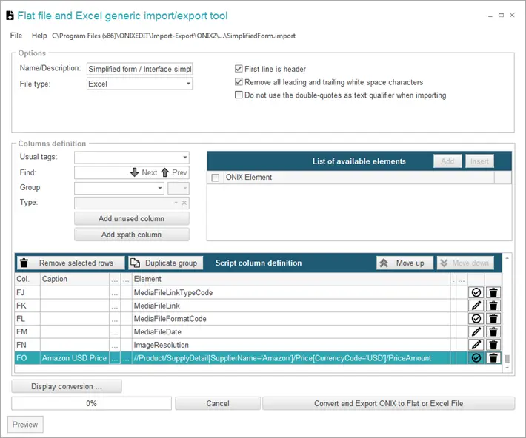Click the scroll-down arrow of script column list
The image size is (526, 438).
[x=507, y=368]
